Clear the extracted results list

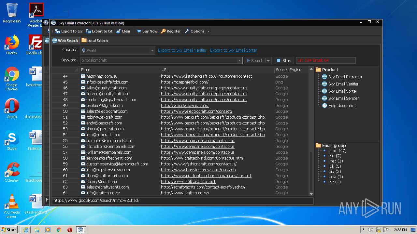point(123,31)
